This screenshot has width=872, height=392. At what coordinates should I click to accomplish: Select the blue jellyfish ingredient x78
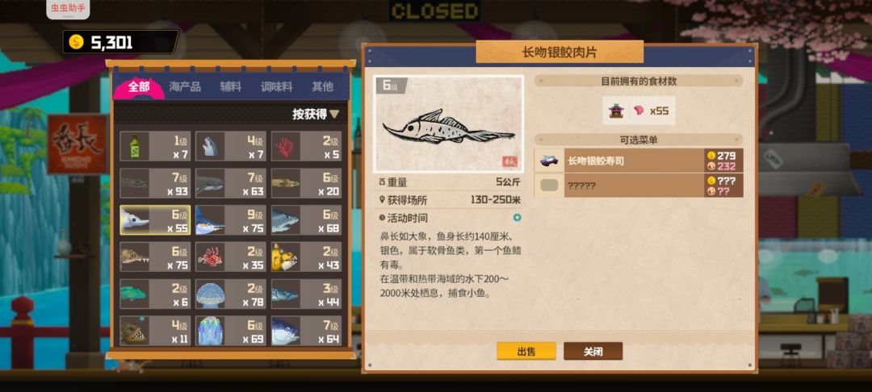click(x=231, y=294)
